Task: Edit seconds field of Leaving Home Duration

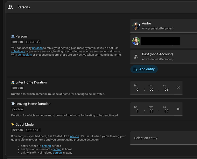Action: 166,111
